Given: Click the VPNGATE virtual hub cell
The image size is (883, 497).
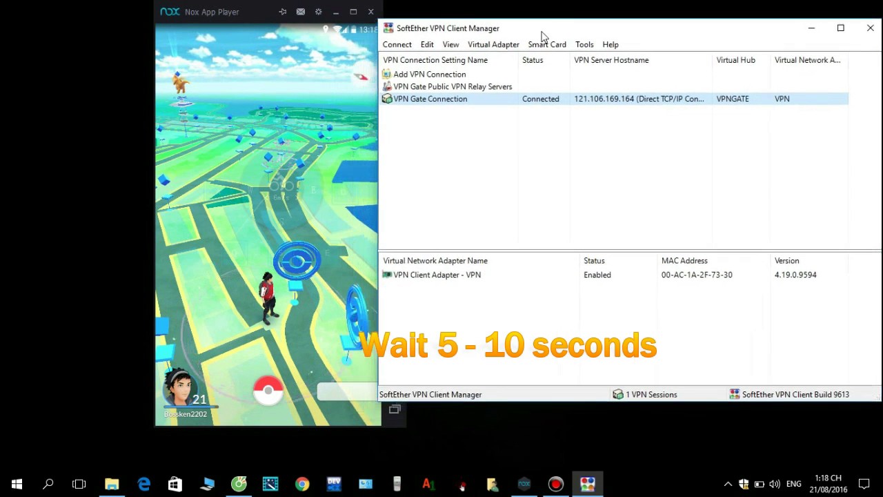Looking at the screenshot, I should point(732,99).
